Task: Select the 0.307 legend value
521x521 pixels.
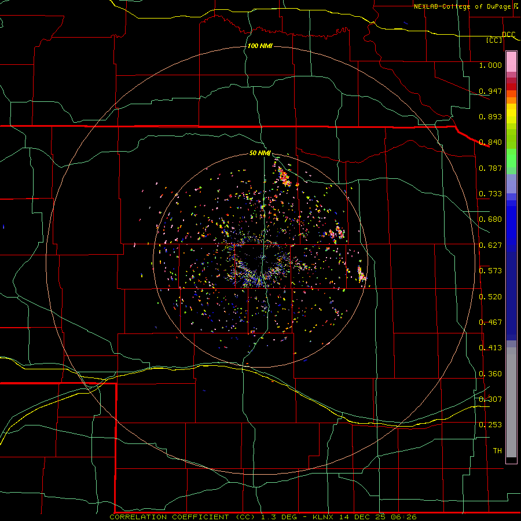Action: pos(490,399)
